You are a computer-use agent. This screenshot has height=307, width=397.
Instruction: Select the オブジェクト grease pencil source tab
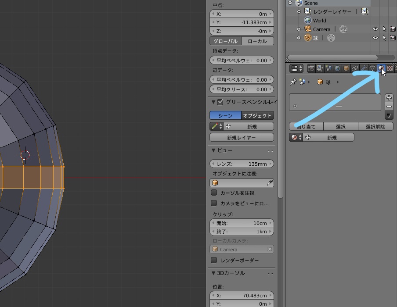point(257,116)
